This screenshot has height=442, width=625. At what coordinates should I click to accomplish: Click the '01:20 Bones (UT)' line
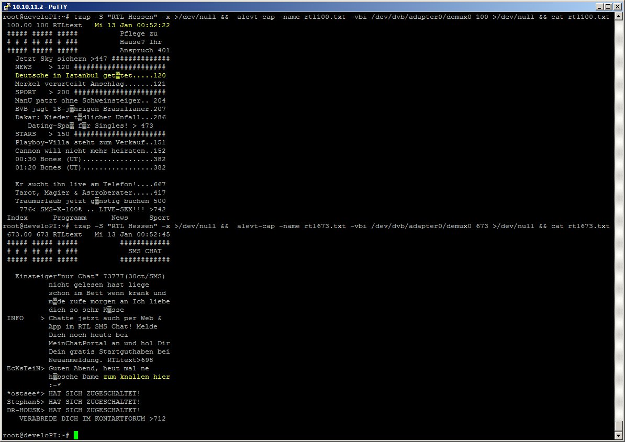click(x=91, y=167)
